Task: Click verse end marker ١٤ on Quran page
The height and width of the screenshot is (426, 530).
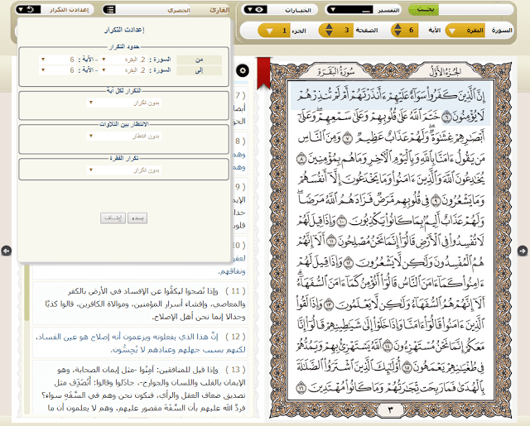Action: pos(387,346)
